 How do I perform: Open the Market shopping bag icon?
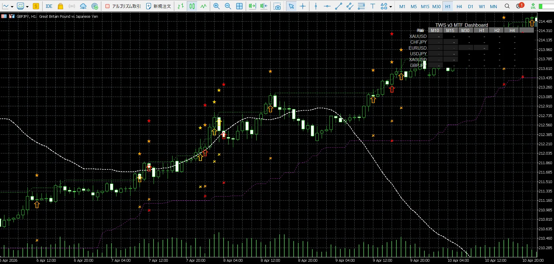point(60,6)
